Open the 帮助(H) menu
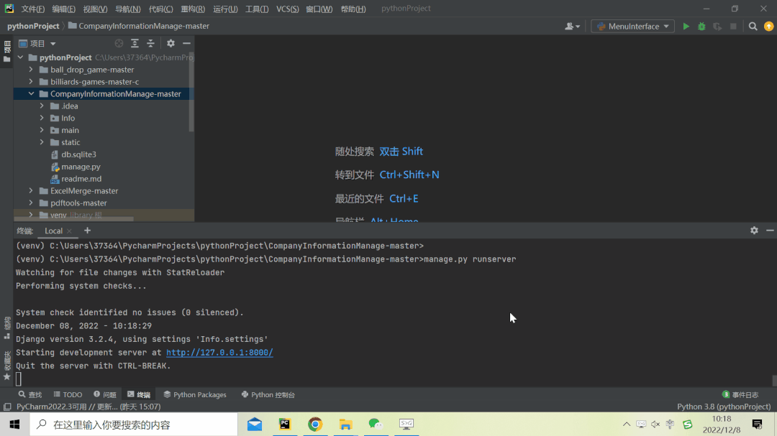The height and width of the screenshot is (436, 777). point(353,9)
